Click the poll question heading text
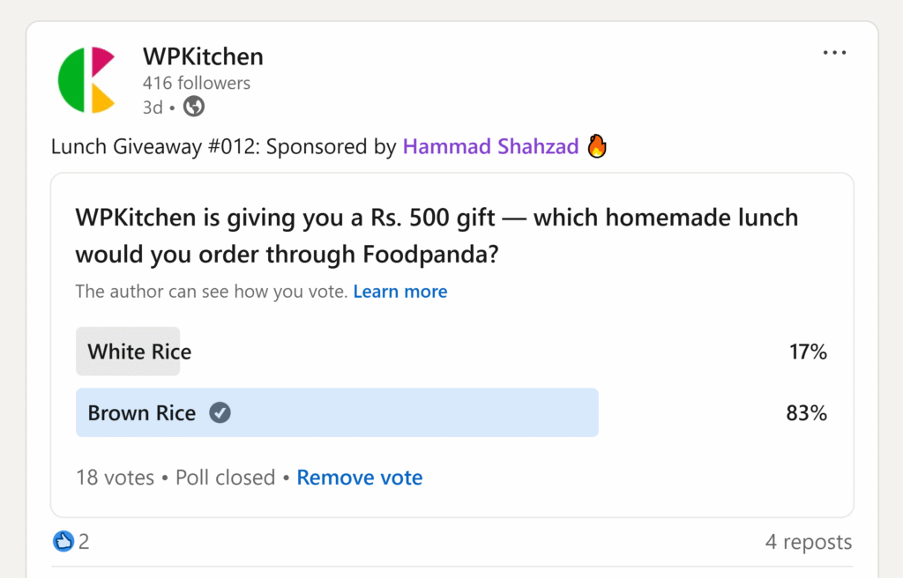 437,236
